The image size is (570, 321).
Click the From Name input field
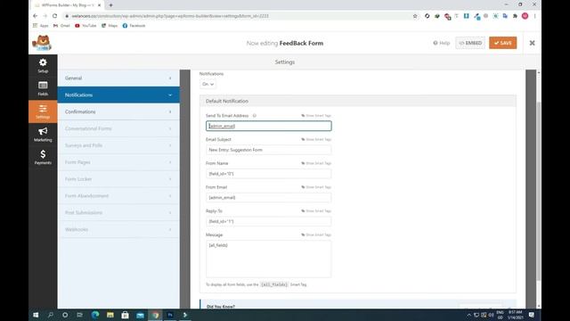[269, 174]
